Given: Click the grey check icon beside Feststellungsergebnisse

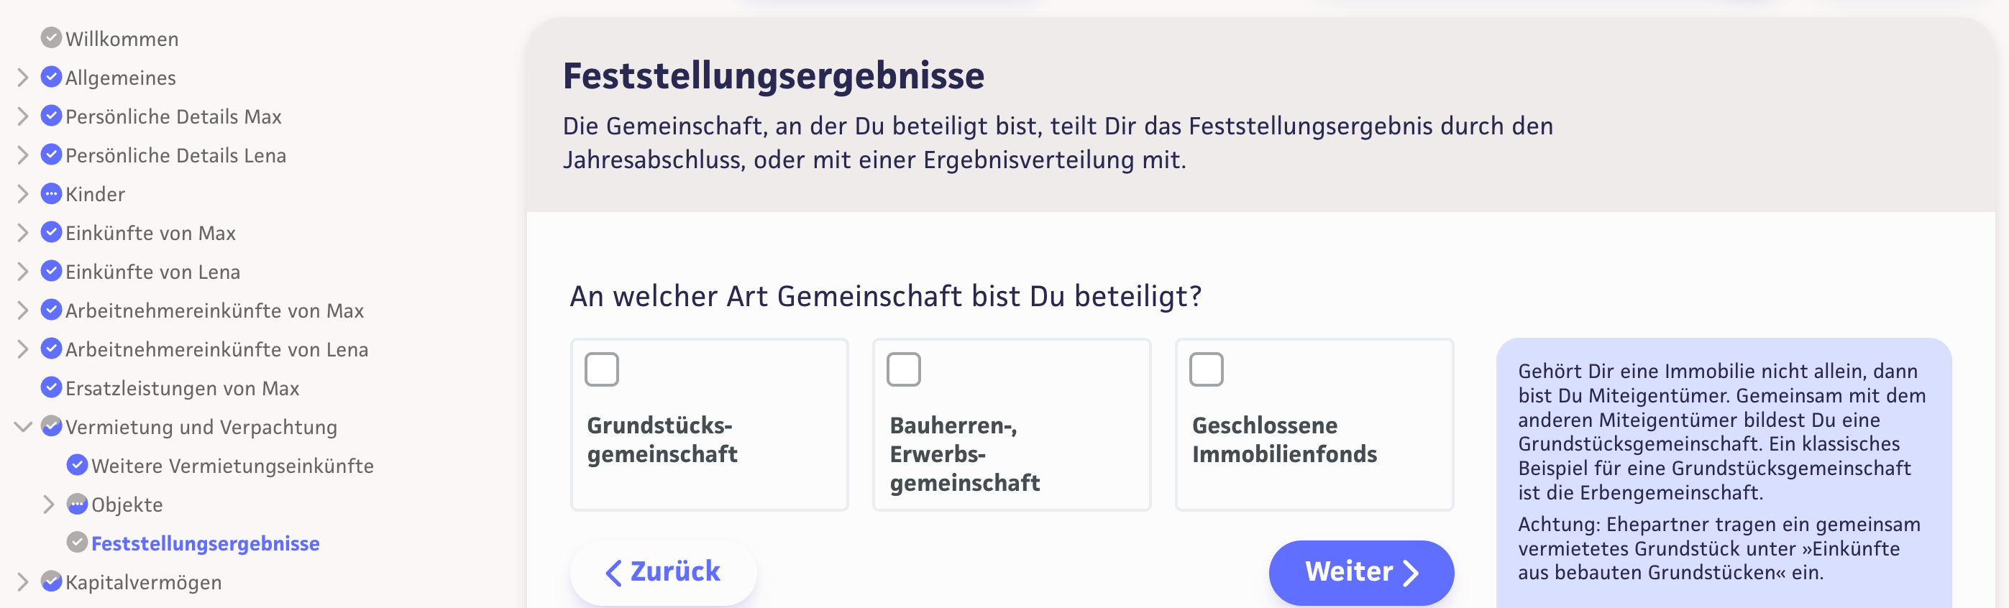Looking at the screenshot, I should pyautogui.click(x=76, y=543).
